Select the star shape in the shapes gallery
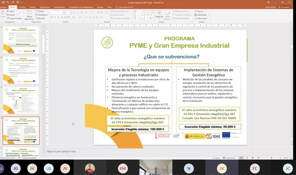The width and height of the screenshot is (296, 175). tap(150, 18)
